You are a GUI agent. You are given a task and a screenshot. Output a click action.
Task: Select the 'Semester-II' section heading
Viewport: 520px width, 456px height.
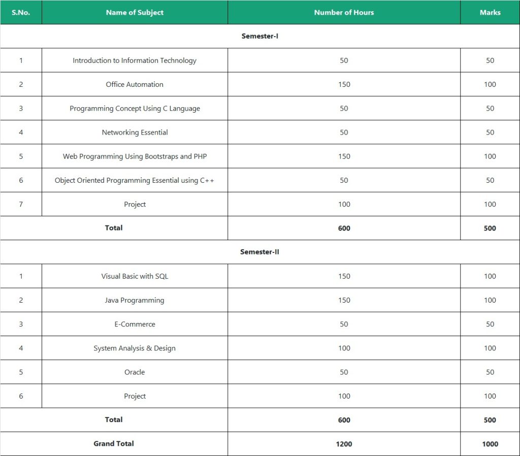tap(259, 252)
